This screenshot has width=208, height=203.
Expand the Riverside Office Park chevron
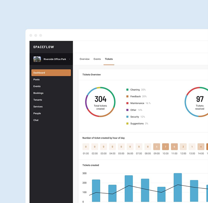[x=70, y=59]
